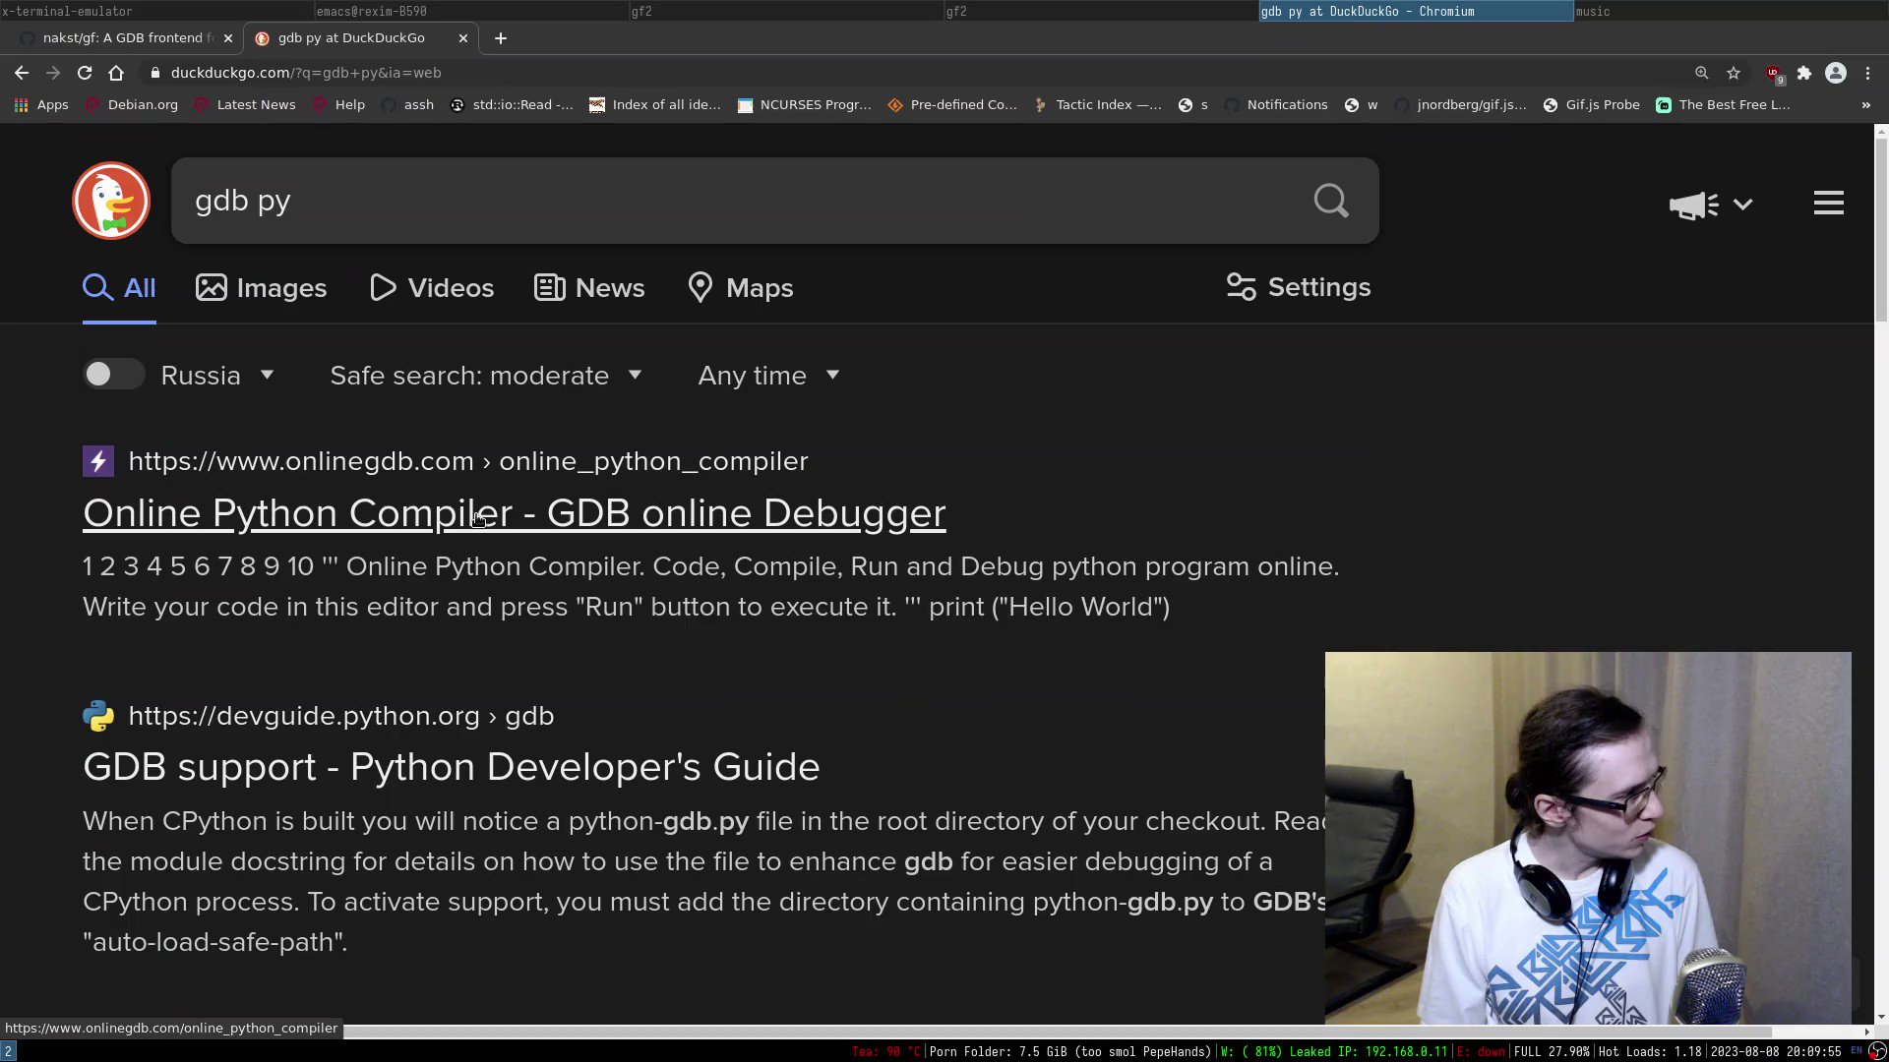Open the Tactic Index bookmark
This screenshot has width=1889, height=1062.
point(1098,105)
